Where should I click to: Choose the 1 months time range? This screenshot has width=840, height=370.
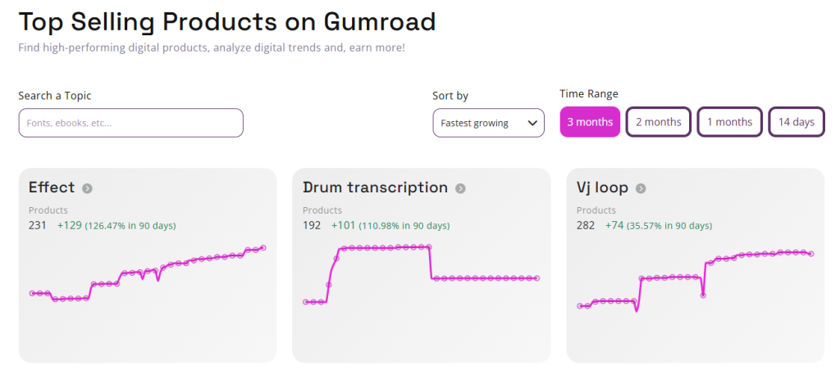729,122
